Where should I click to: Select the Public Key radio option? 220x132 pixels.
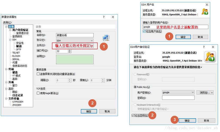click(x=135, y=87)
